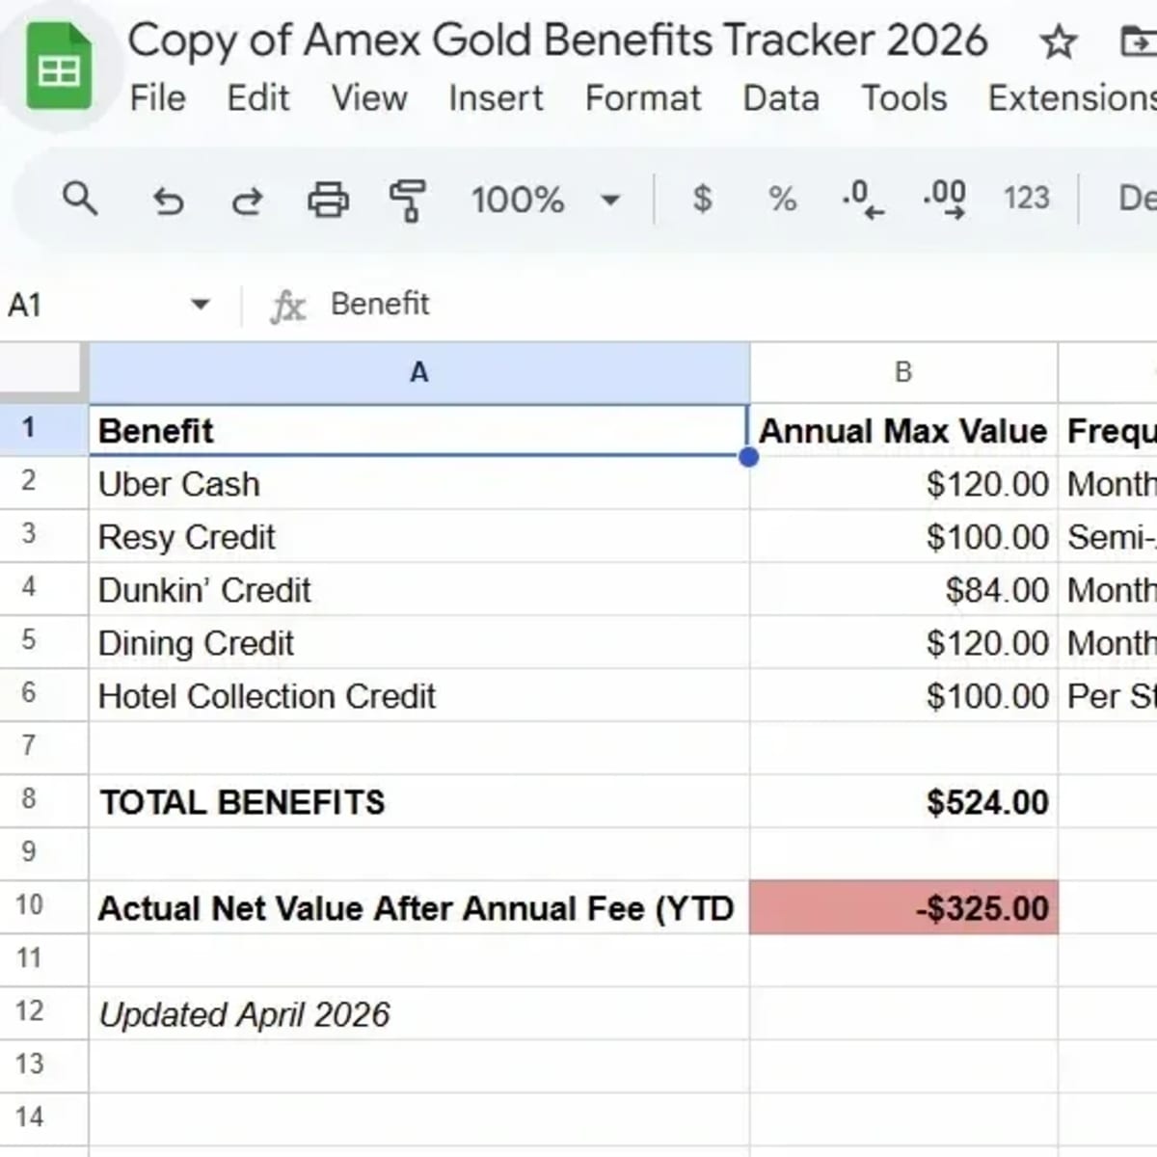Image resolution: width=1157 pixels, height=1157 pixels.
Task: Select Uber Cash's $120.00 value
Action: click(x=903, y=483)
